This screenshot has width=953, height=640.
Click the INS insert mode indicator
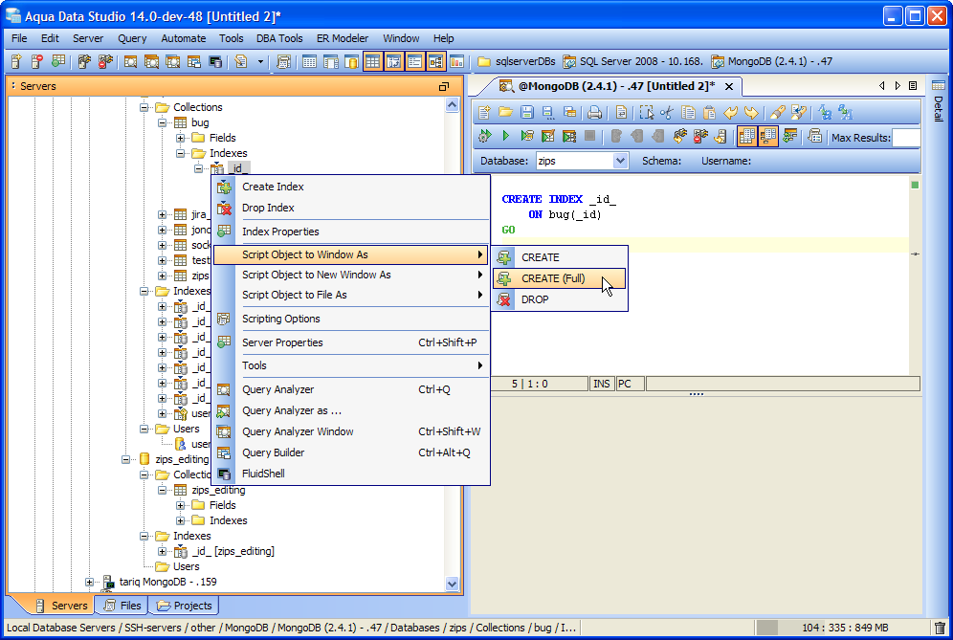pos(601,384)
